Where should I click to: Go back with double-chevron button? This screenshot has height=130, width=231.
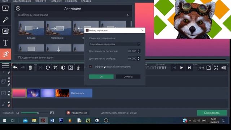(x=18, y=8)
